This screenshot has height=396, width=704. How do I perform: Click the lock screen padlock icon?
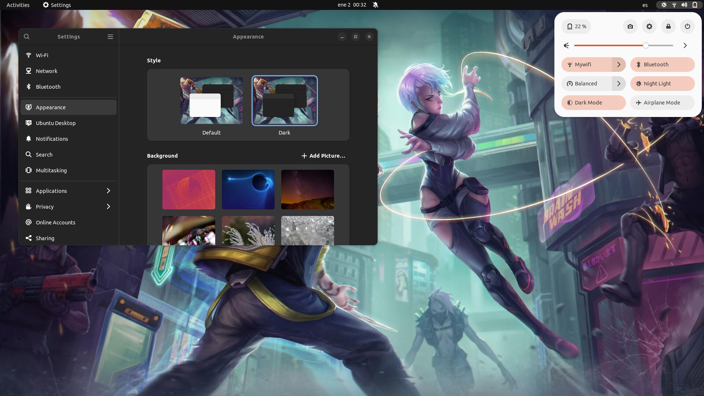click(x=668, y=26)
